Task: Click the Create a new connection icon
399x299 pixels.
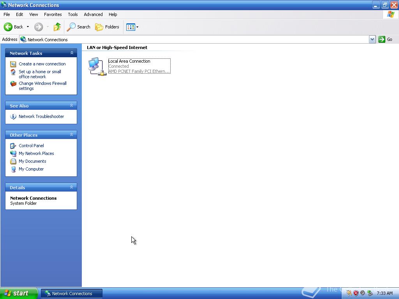Action: pos(13,64)
